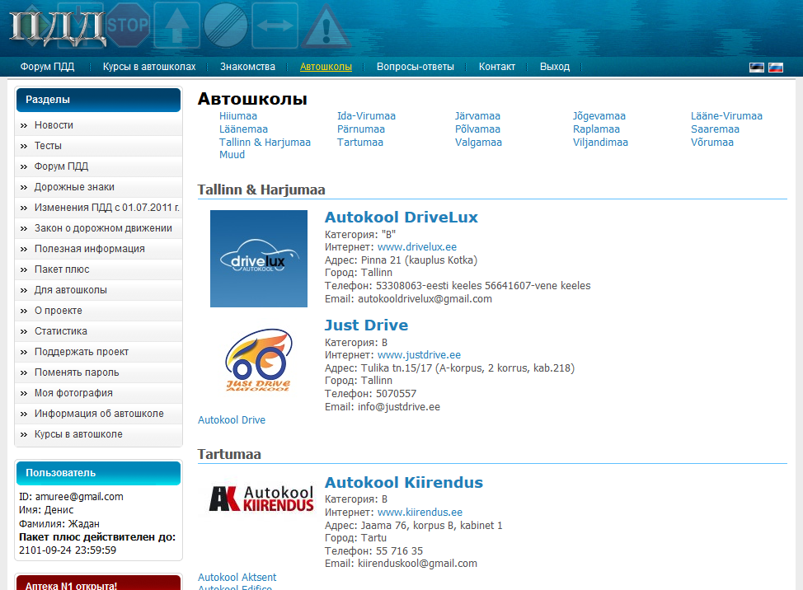Viewport: 803px width, 590px height.
Task: Filter by Valgamaa region
Action: (x=478, y=143)
